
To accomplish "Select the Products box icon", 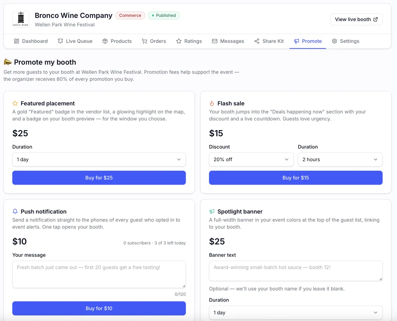I will 105,41.
